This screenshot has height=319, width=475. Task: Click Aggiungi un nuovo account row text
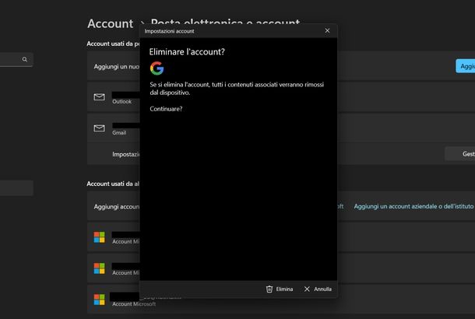(x=117, y=67)
